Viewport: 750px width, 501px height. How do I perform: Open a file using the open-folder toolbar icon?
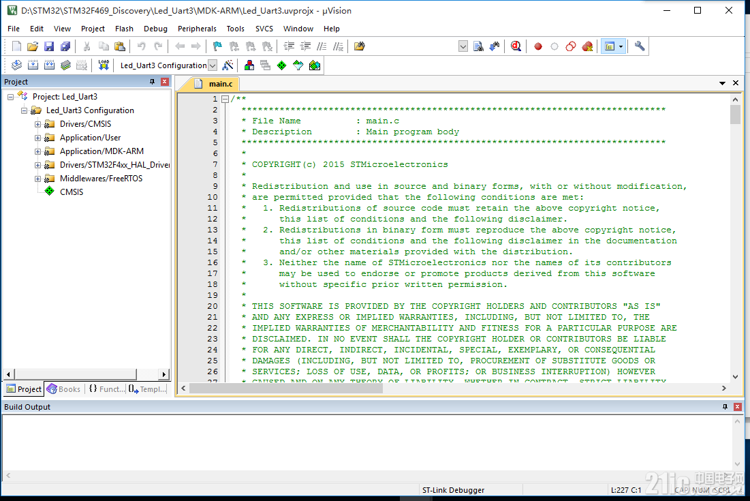33,46
